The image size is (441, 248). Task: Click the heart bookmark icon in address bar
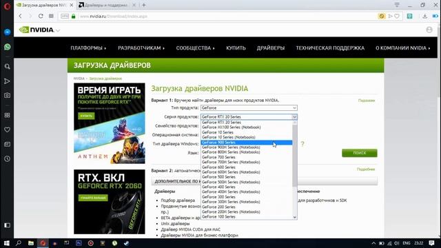pos(397,17)
